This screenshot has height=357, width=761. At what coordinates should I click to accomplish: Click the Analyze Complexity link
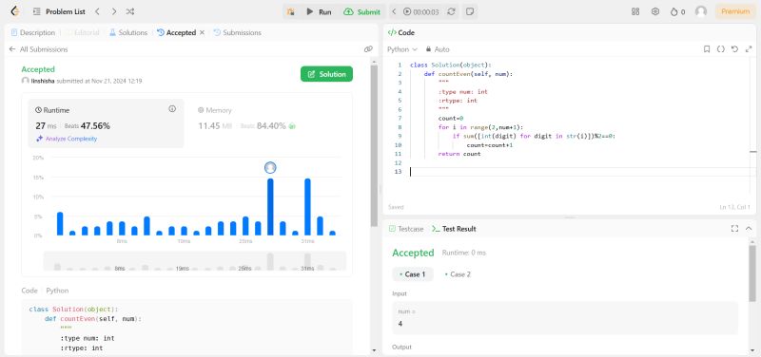tap(67, 139)
